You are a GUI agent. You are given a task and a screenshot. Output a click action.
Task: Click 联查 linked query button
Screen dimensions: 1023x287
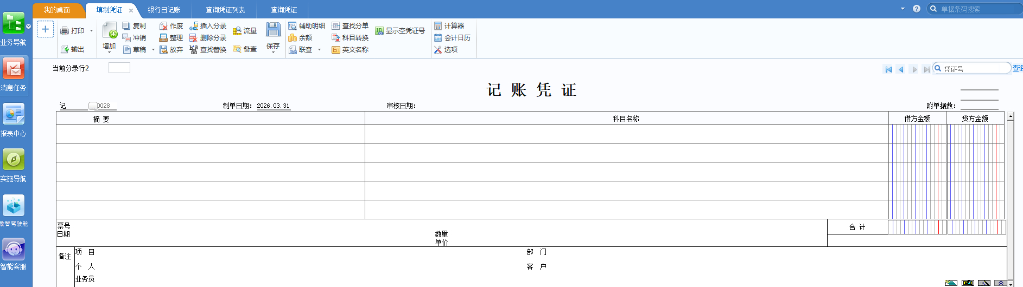(301, 49)
